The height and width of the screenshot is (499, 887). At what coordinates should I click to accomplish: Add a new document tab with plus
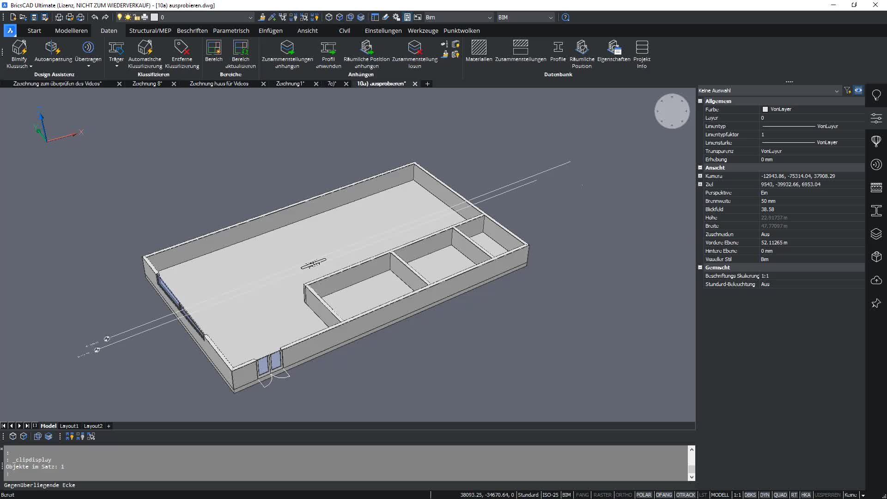pyautogui.click(x=427, y=84)
